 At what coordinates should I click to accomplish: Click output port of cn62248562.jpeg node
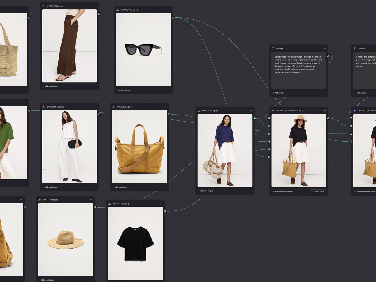coord(99,115)
